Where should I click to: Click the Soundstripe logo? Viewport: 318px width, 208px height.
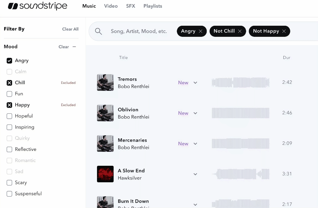tap(38, 6)
